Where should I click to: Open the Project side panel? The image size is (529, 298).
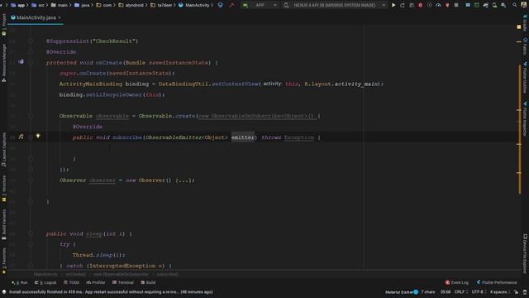point(3,24)
